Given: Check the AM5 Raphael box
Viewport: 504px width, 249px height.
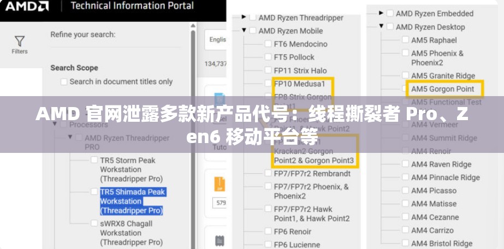Looking at the screenshot, I should tap(405, 40).
